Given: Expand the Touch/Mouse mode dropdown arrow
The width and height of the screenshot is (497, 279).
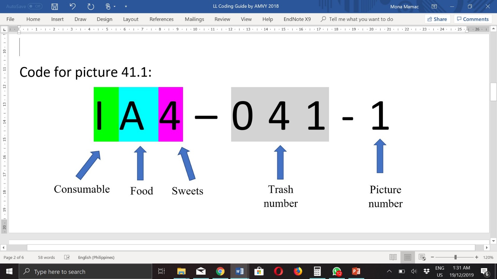Looking at the screenshot, I should pyautogui.click(x=115, y=7).
